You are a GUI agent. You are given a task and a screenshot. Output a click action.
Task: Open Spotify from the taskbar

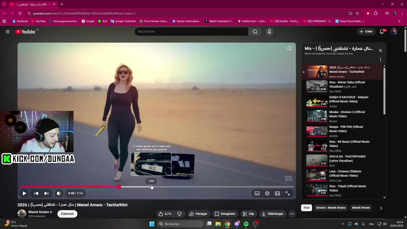246,224
